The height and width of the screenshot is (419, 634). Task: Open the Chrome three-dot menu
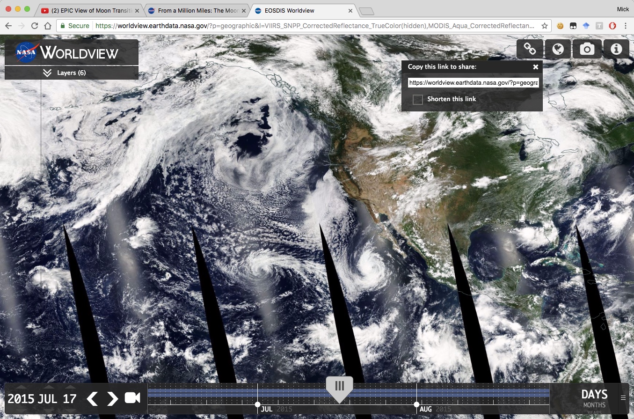(x=626, y=26)
